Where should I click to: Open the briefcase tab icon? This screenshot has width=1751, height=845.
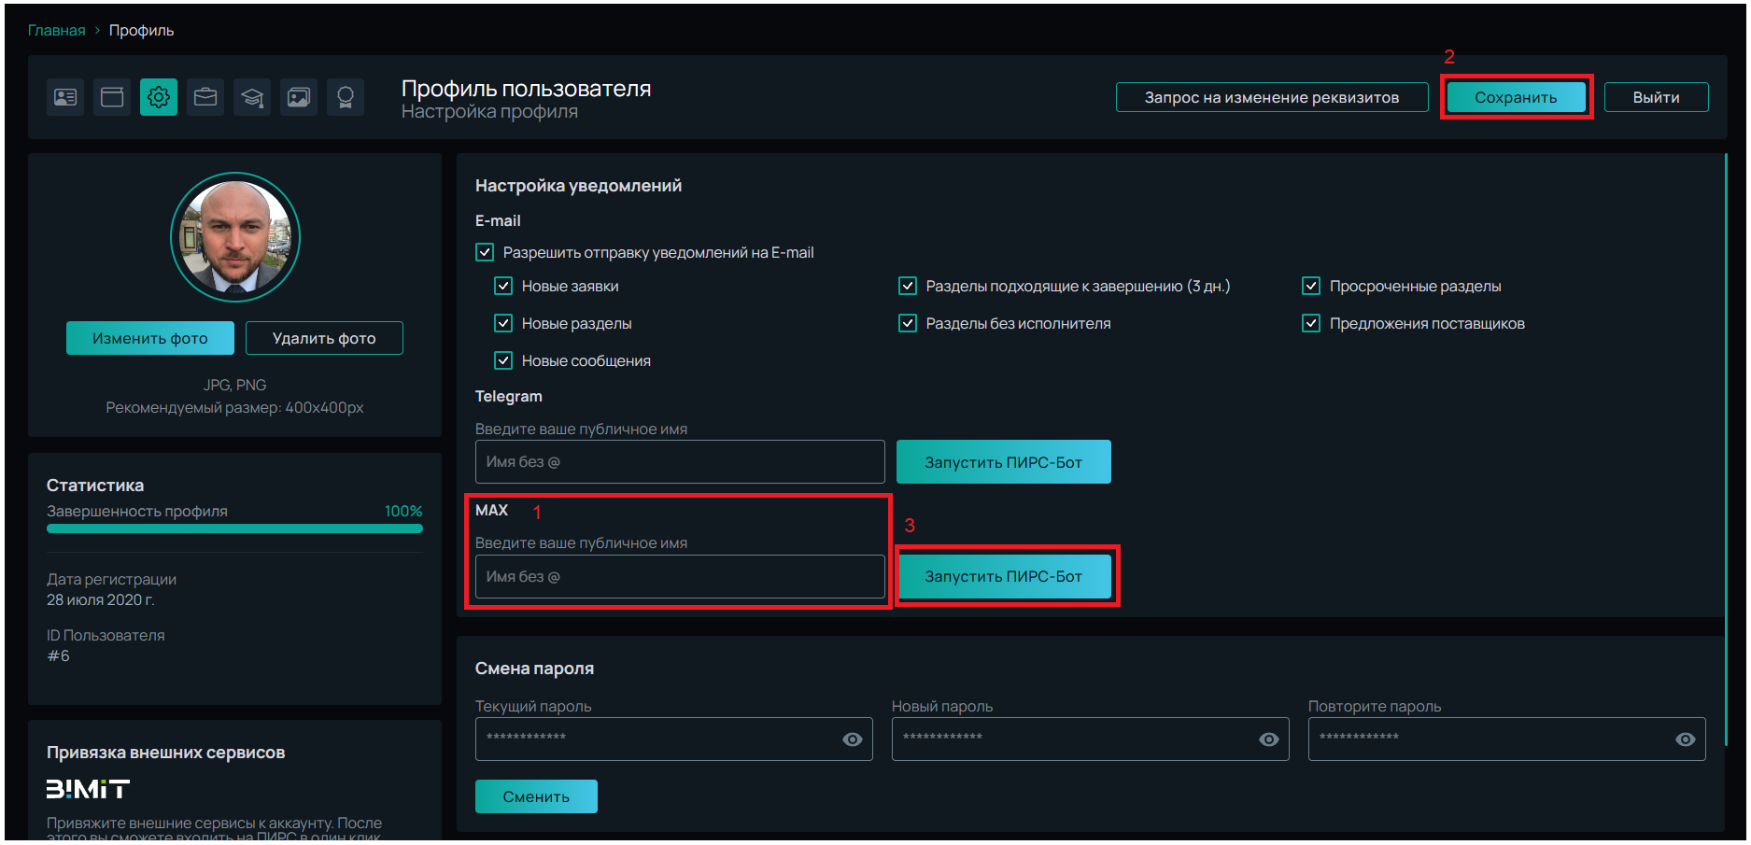(x=205, y=97)
